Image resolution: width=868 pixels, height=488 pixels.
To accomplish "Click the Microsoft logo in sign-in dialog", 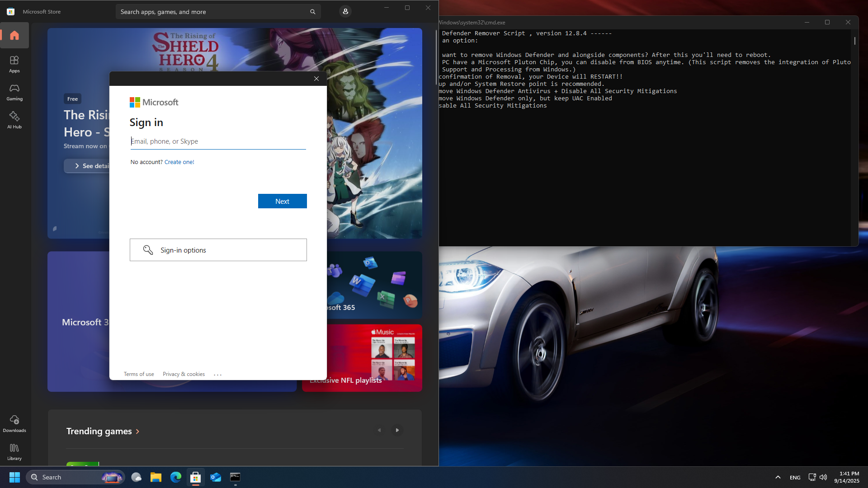I will [x=154, y=103].
